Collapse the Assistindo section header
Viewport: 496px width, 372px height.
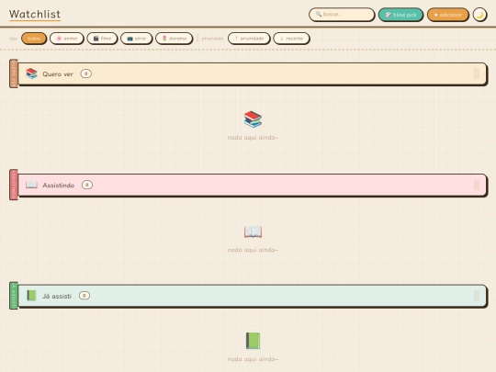click(252, 185)
